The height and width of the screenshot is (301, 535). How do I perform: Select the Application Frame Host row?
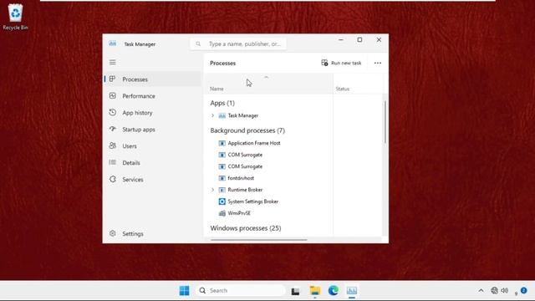pyautogui.click(x=268, y=143)
